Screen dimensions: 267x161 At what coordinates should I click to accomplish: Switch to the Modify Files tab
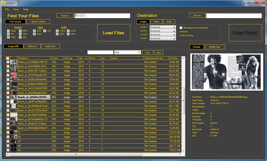pyautogui.click(x=214, y=47)
